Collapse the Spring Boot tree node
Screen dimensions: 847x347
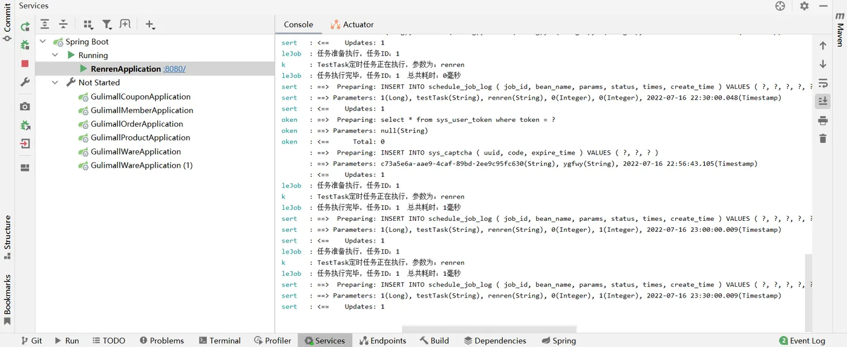[x=43, y=42]
